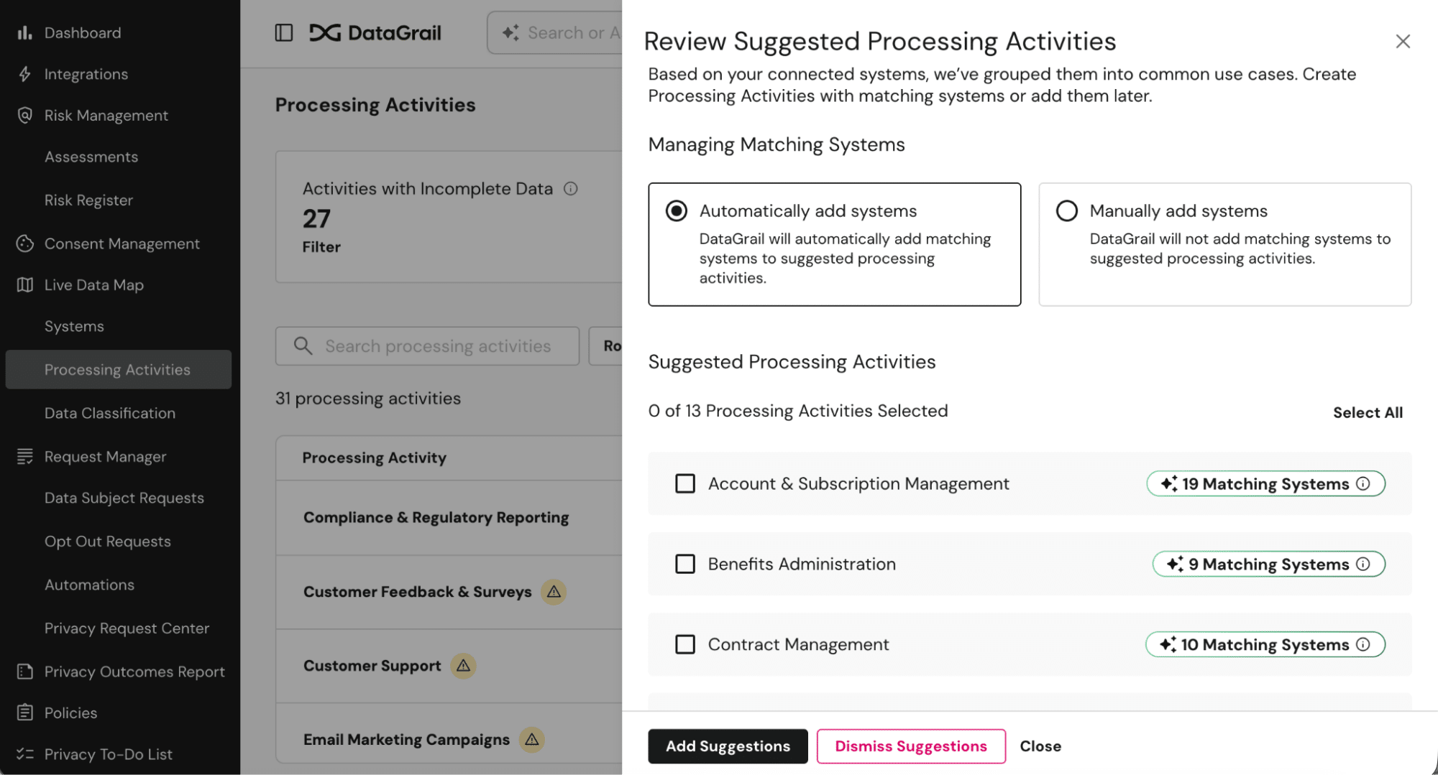Screen dimensions: 1438x775
Task: Click the Policies clipboard icon
Action: [25, 713]
